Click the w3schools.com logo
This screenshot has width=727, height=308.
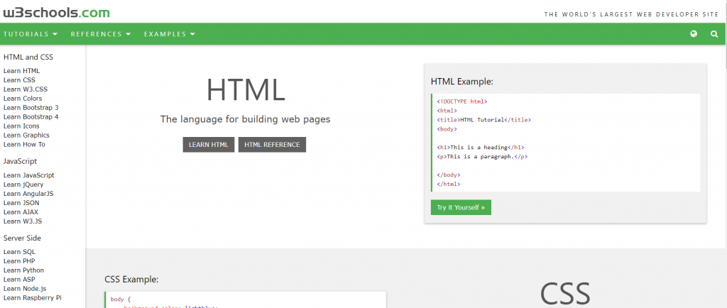pos(56,13)
